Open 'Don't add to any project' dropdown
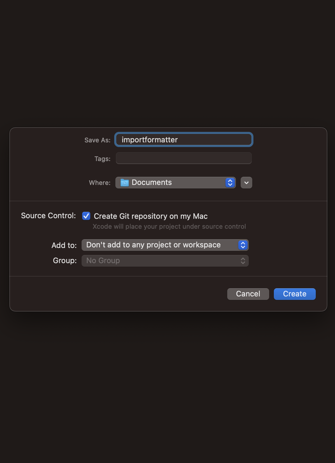 click(x=165, y=245)
